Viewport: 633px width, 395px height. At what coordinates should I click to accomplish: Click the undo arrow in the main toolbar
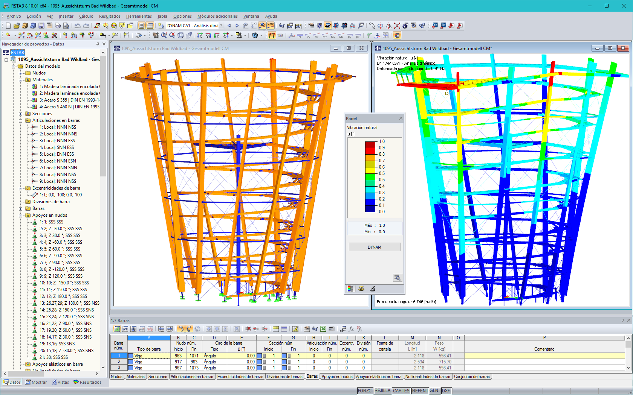point(77,26)
